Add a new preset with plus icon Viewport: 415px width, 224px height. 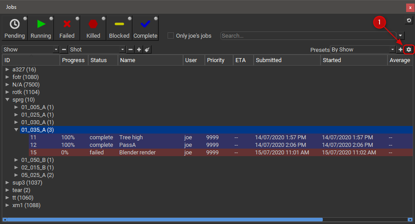(x=400, y=50)
